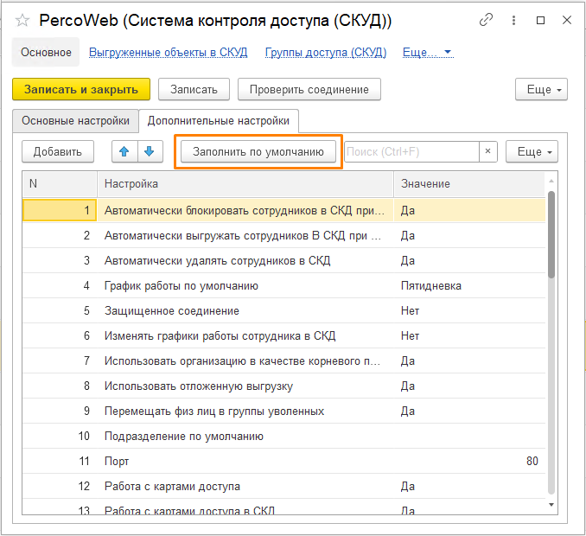Select the Дополнительные настройки tab
This screenshot has height=536, width=586.
tap(219, 121)
